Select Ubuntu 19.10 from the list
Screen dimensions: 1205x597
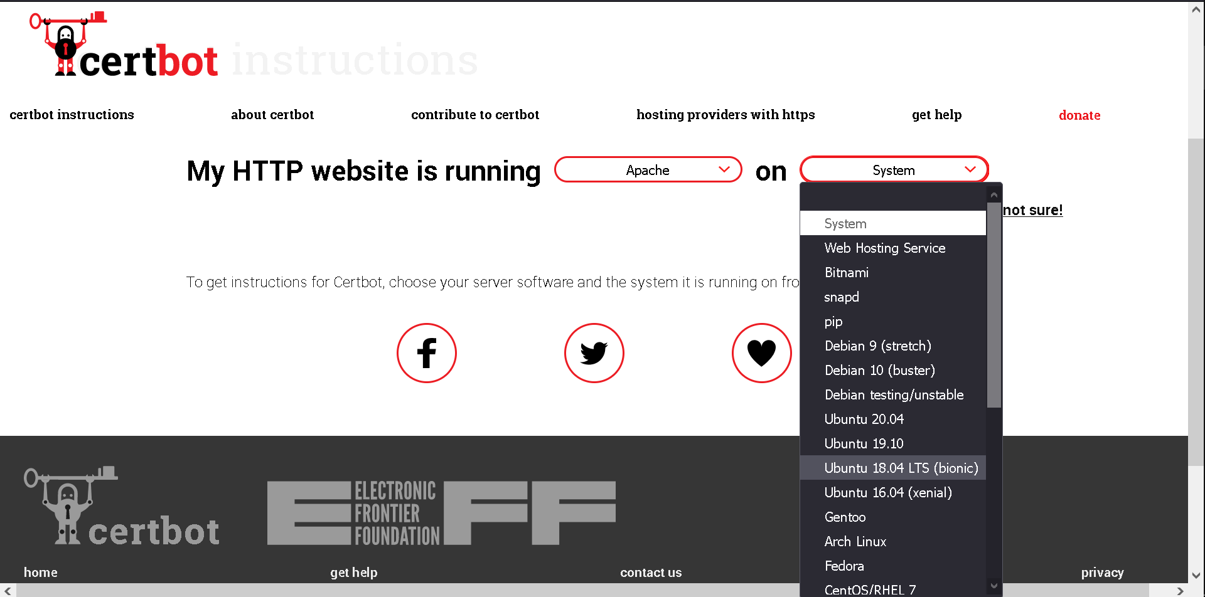[893, 444]
